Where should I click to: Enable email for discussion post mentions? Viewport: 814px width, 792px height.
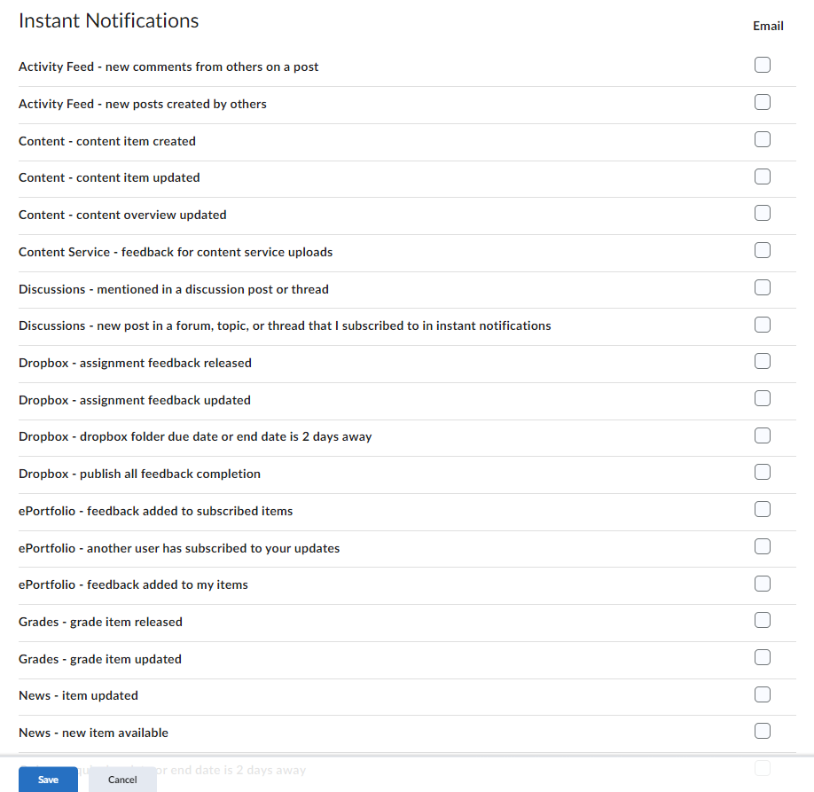[762, 286]
